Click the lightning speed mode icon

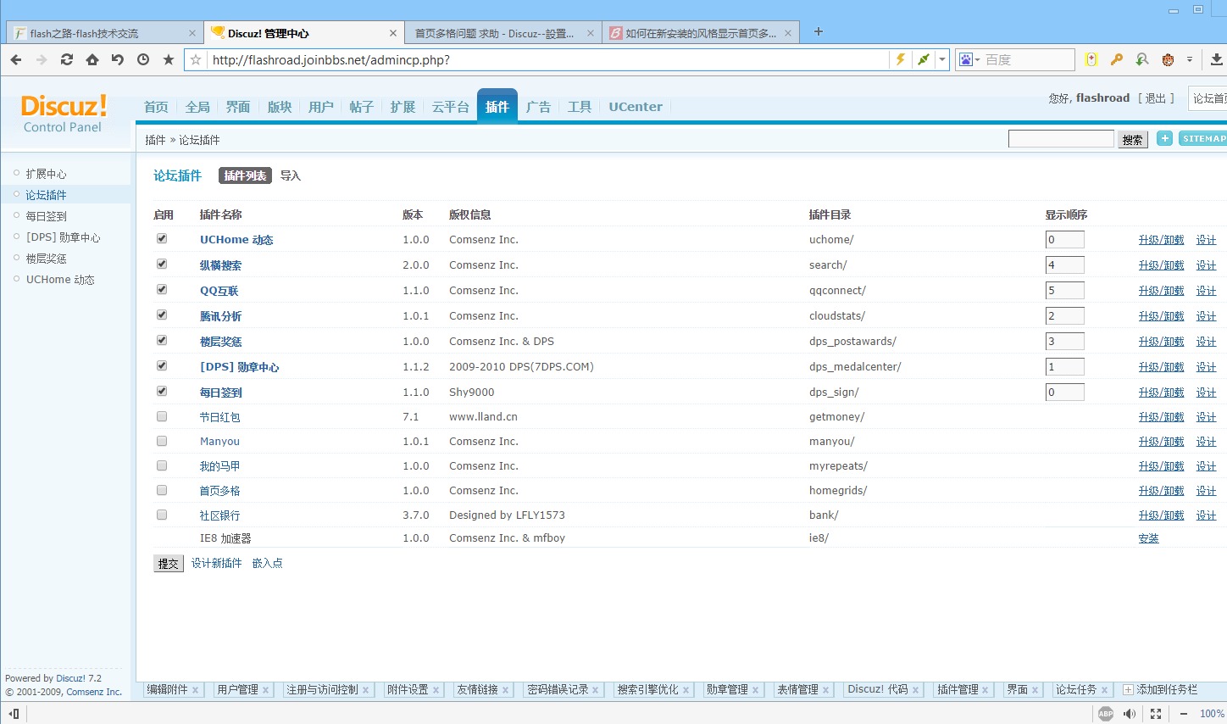[x=901, y=59]
